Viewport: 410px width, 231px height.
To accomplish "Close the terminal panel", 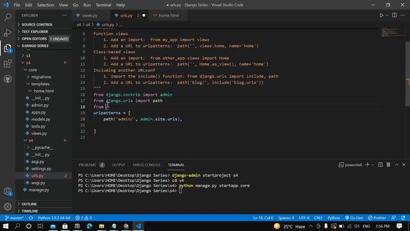I will click(x=404, y=165).
